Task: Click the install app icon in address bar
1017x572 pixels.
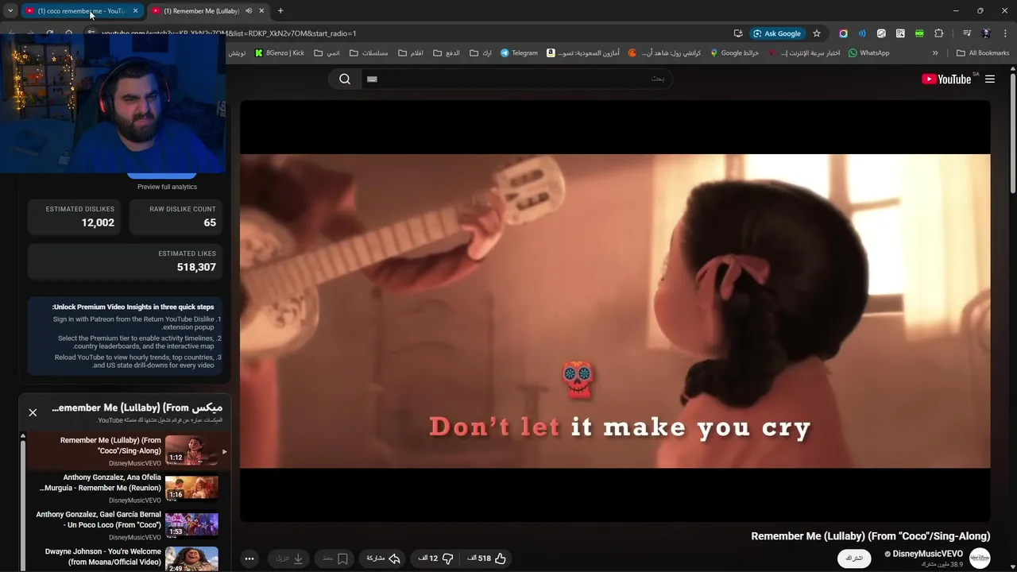Action: pyautogui.click(x=738, y=33)
